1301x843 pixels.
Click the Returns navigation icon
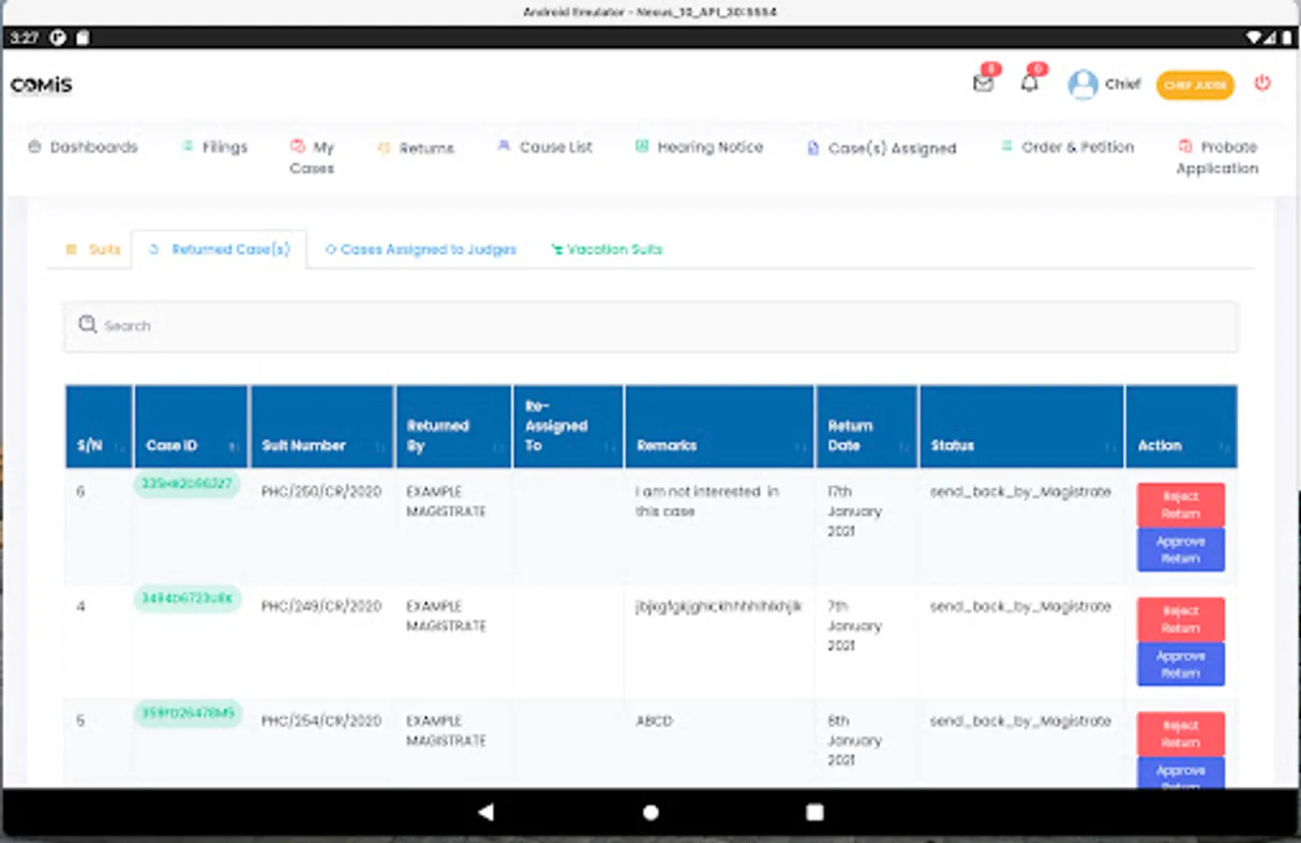[x=383, y=148]
